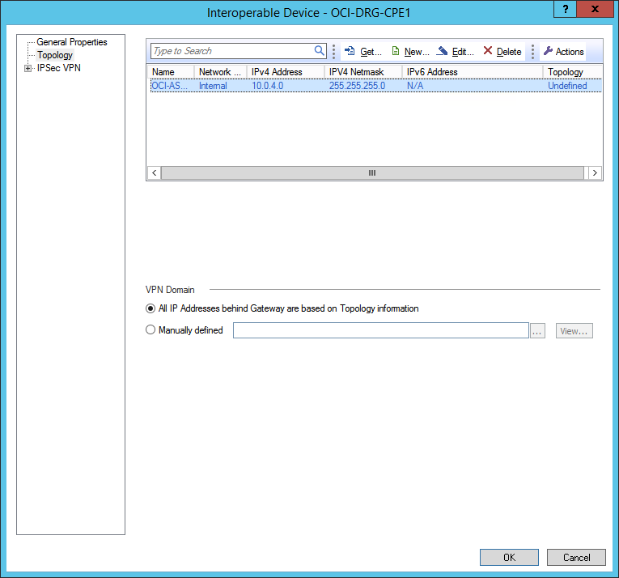
Task: Close the Interoperable Device dialog
Action: (x=596, y=9)
